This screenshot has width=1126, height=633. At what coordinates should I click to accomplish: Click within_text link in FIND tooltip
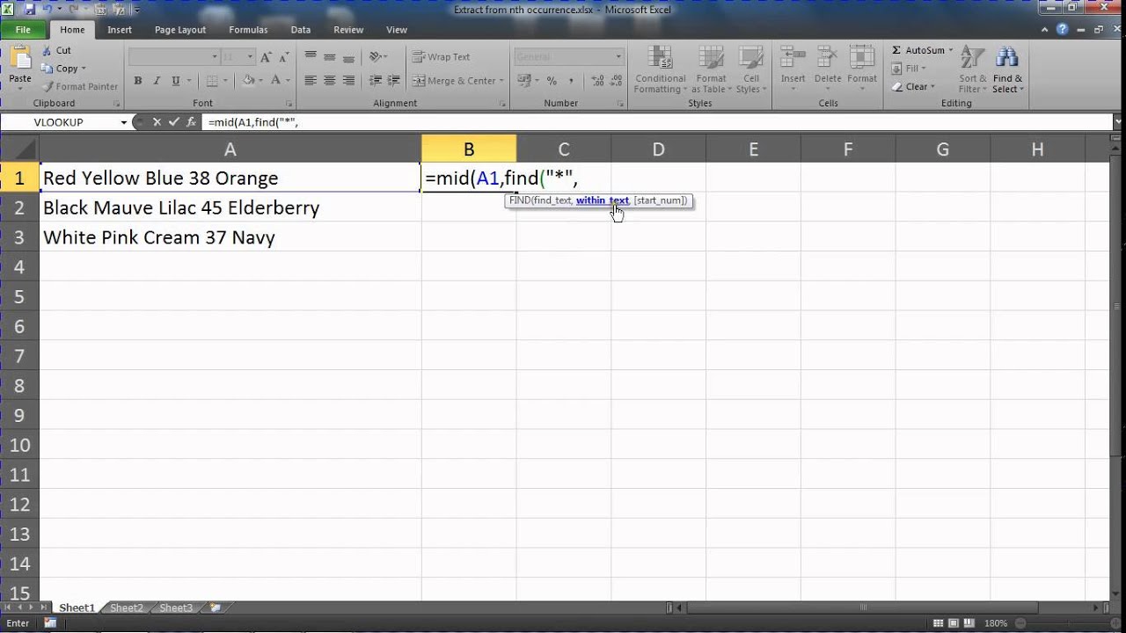click(603, 200)
